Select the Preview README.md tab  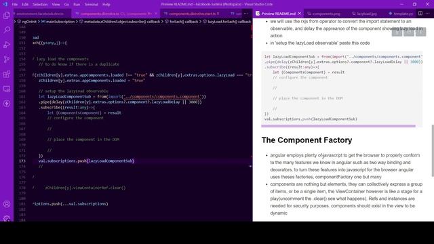point(278,14)
